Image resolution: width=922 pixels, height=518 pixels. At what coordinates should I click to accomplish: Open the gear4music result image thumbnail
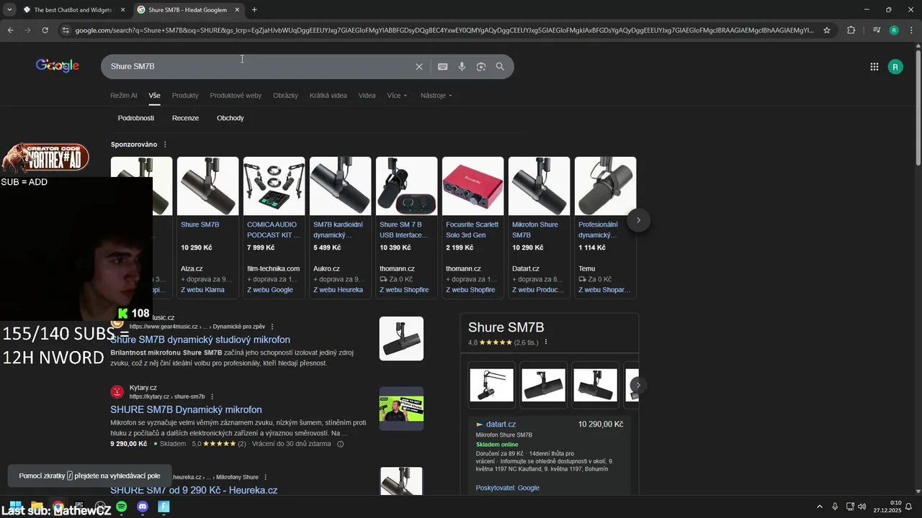click(x=401, y=338)
